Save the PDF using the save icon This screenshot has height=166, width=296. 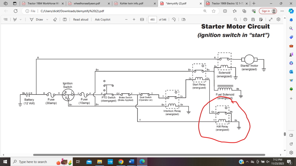coord(253,19)
